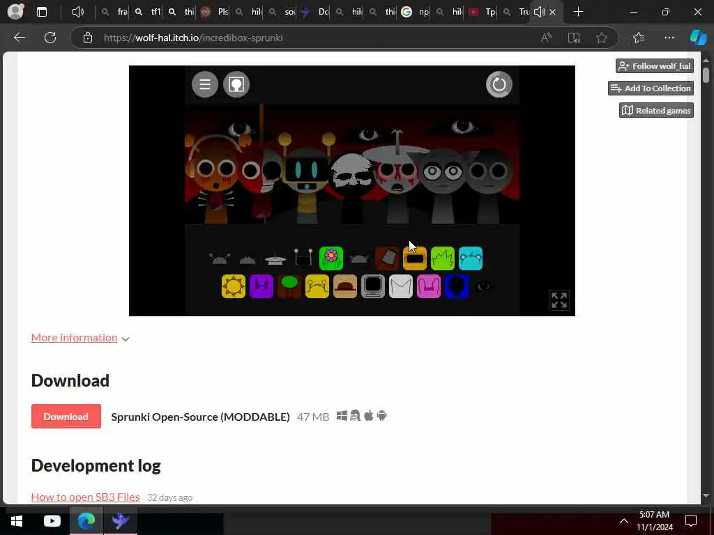Select the green flower character icon

coord(331,258)
